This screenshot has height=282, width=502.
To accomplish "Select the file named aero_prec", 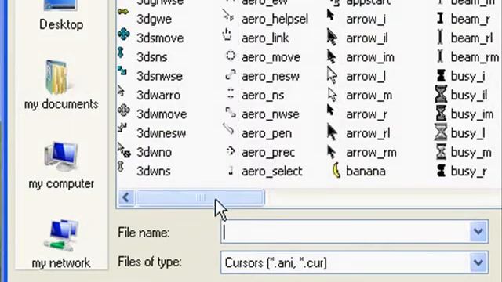I will coord(268,153).
